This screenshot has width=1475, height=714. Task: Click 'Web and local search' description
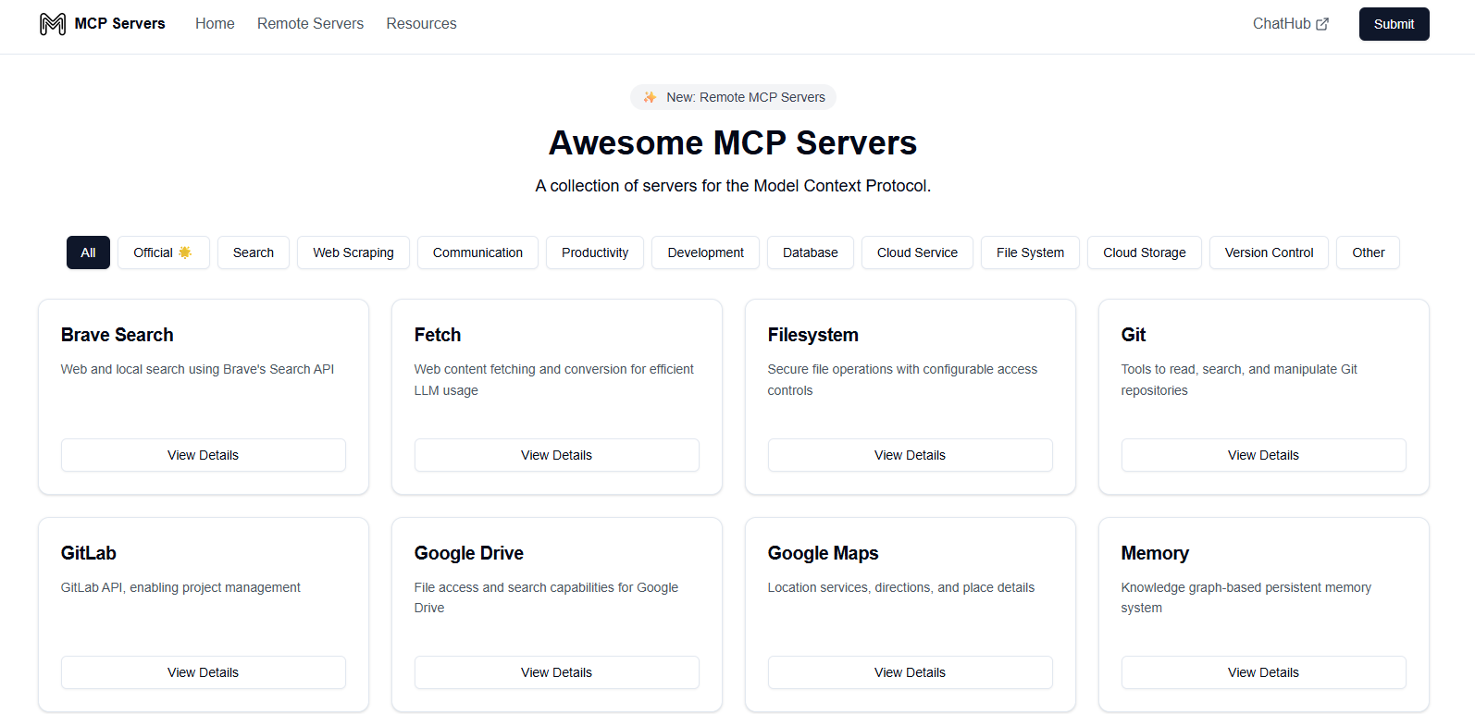click(x=197, y=369)
